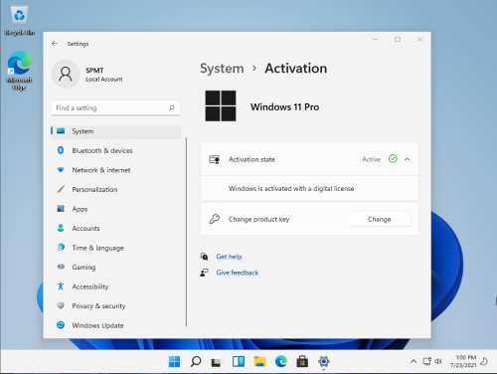Click System in the breadcrumb
Image resolution: width=497 pixels, height=374 pixels.
[222, 69]
